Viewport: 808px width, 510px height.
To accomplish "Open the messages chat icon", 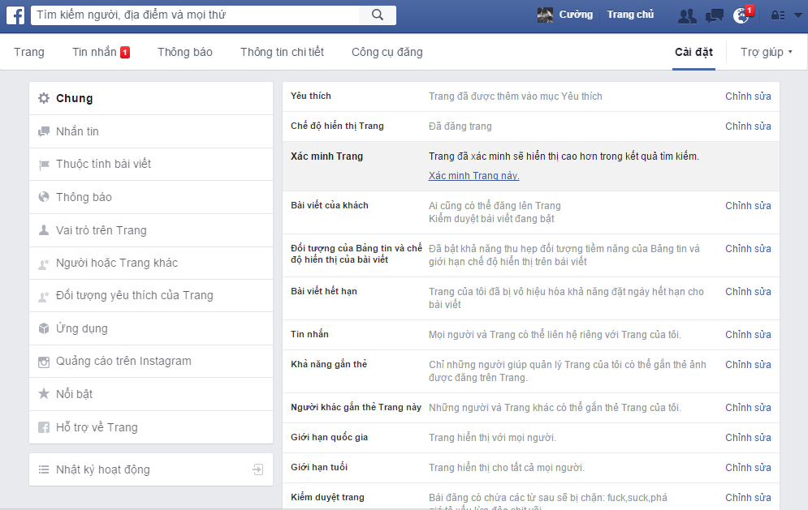I will tap(715, 15).
